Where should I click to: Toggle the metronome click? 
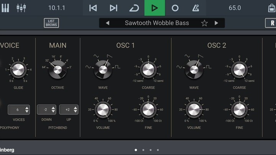[x=195, y=8]
